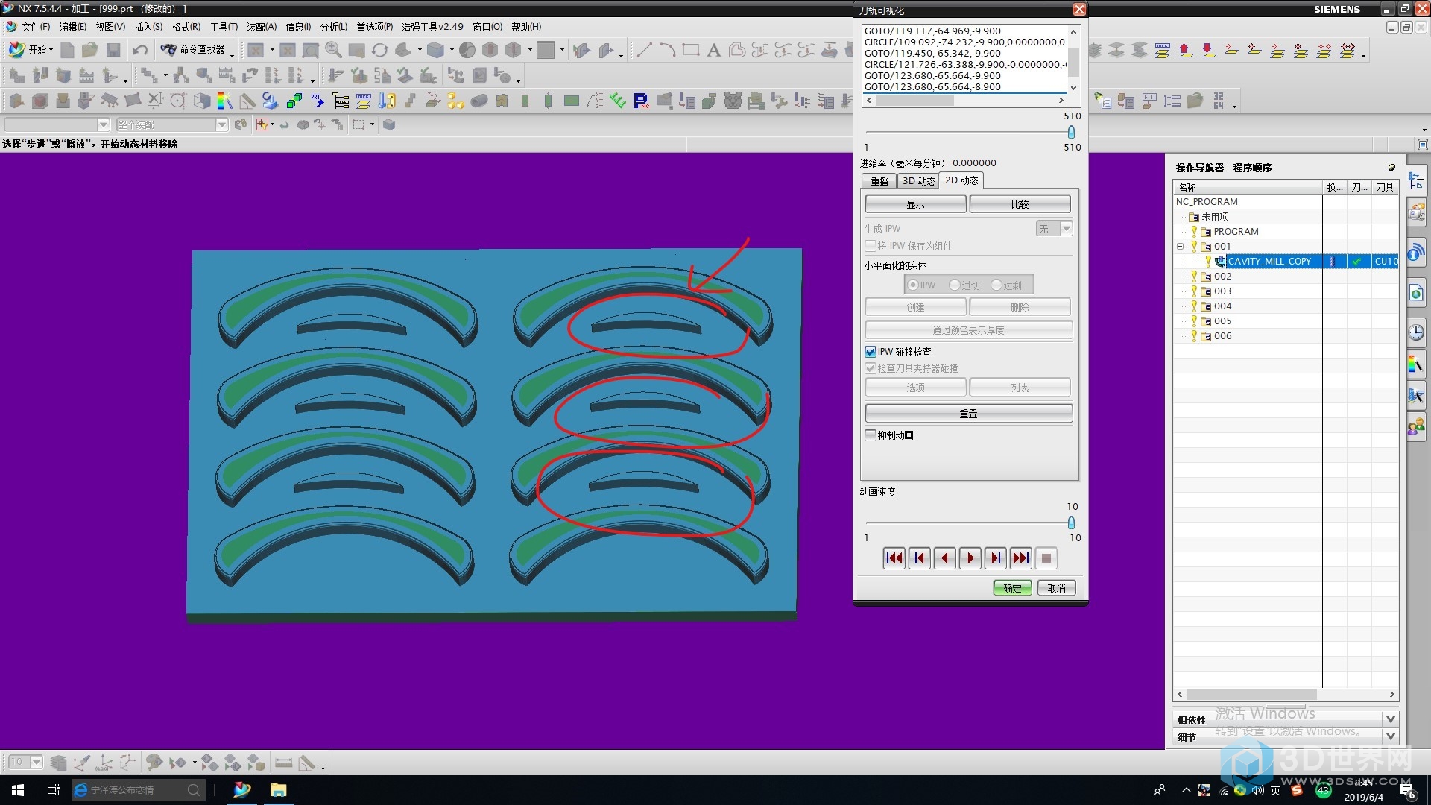Image resolution: width=1431 pixels, height=805 pixels.
Task: Open the 开始 start dropdown
Action: [x=31, y=50]
